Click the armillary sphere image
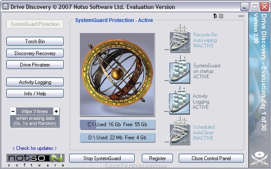This screenshot has width=271, height=169. point(117,75)
